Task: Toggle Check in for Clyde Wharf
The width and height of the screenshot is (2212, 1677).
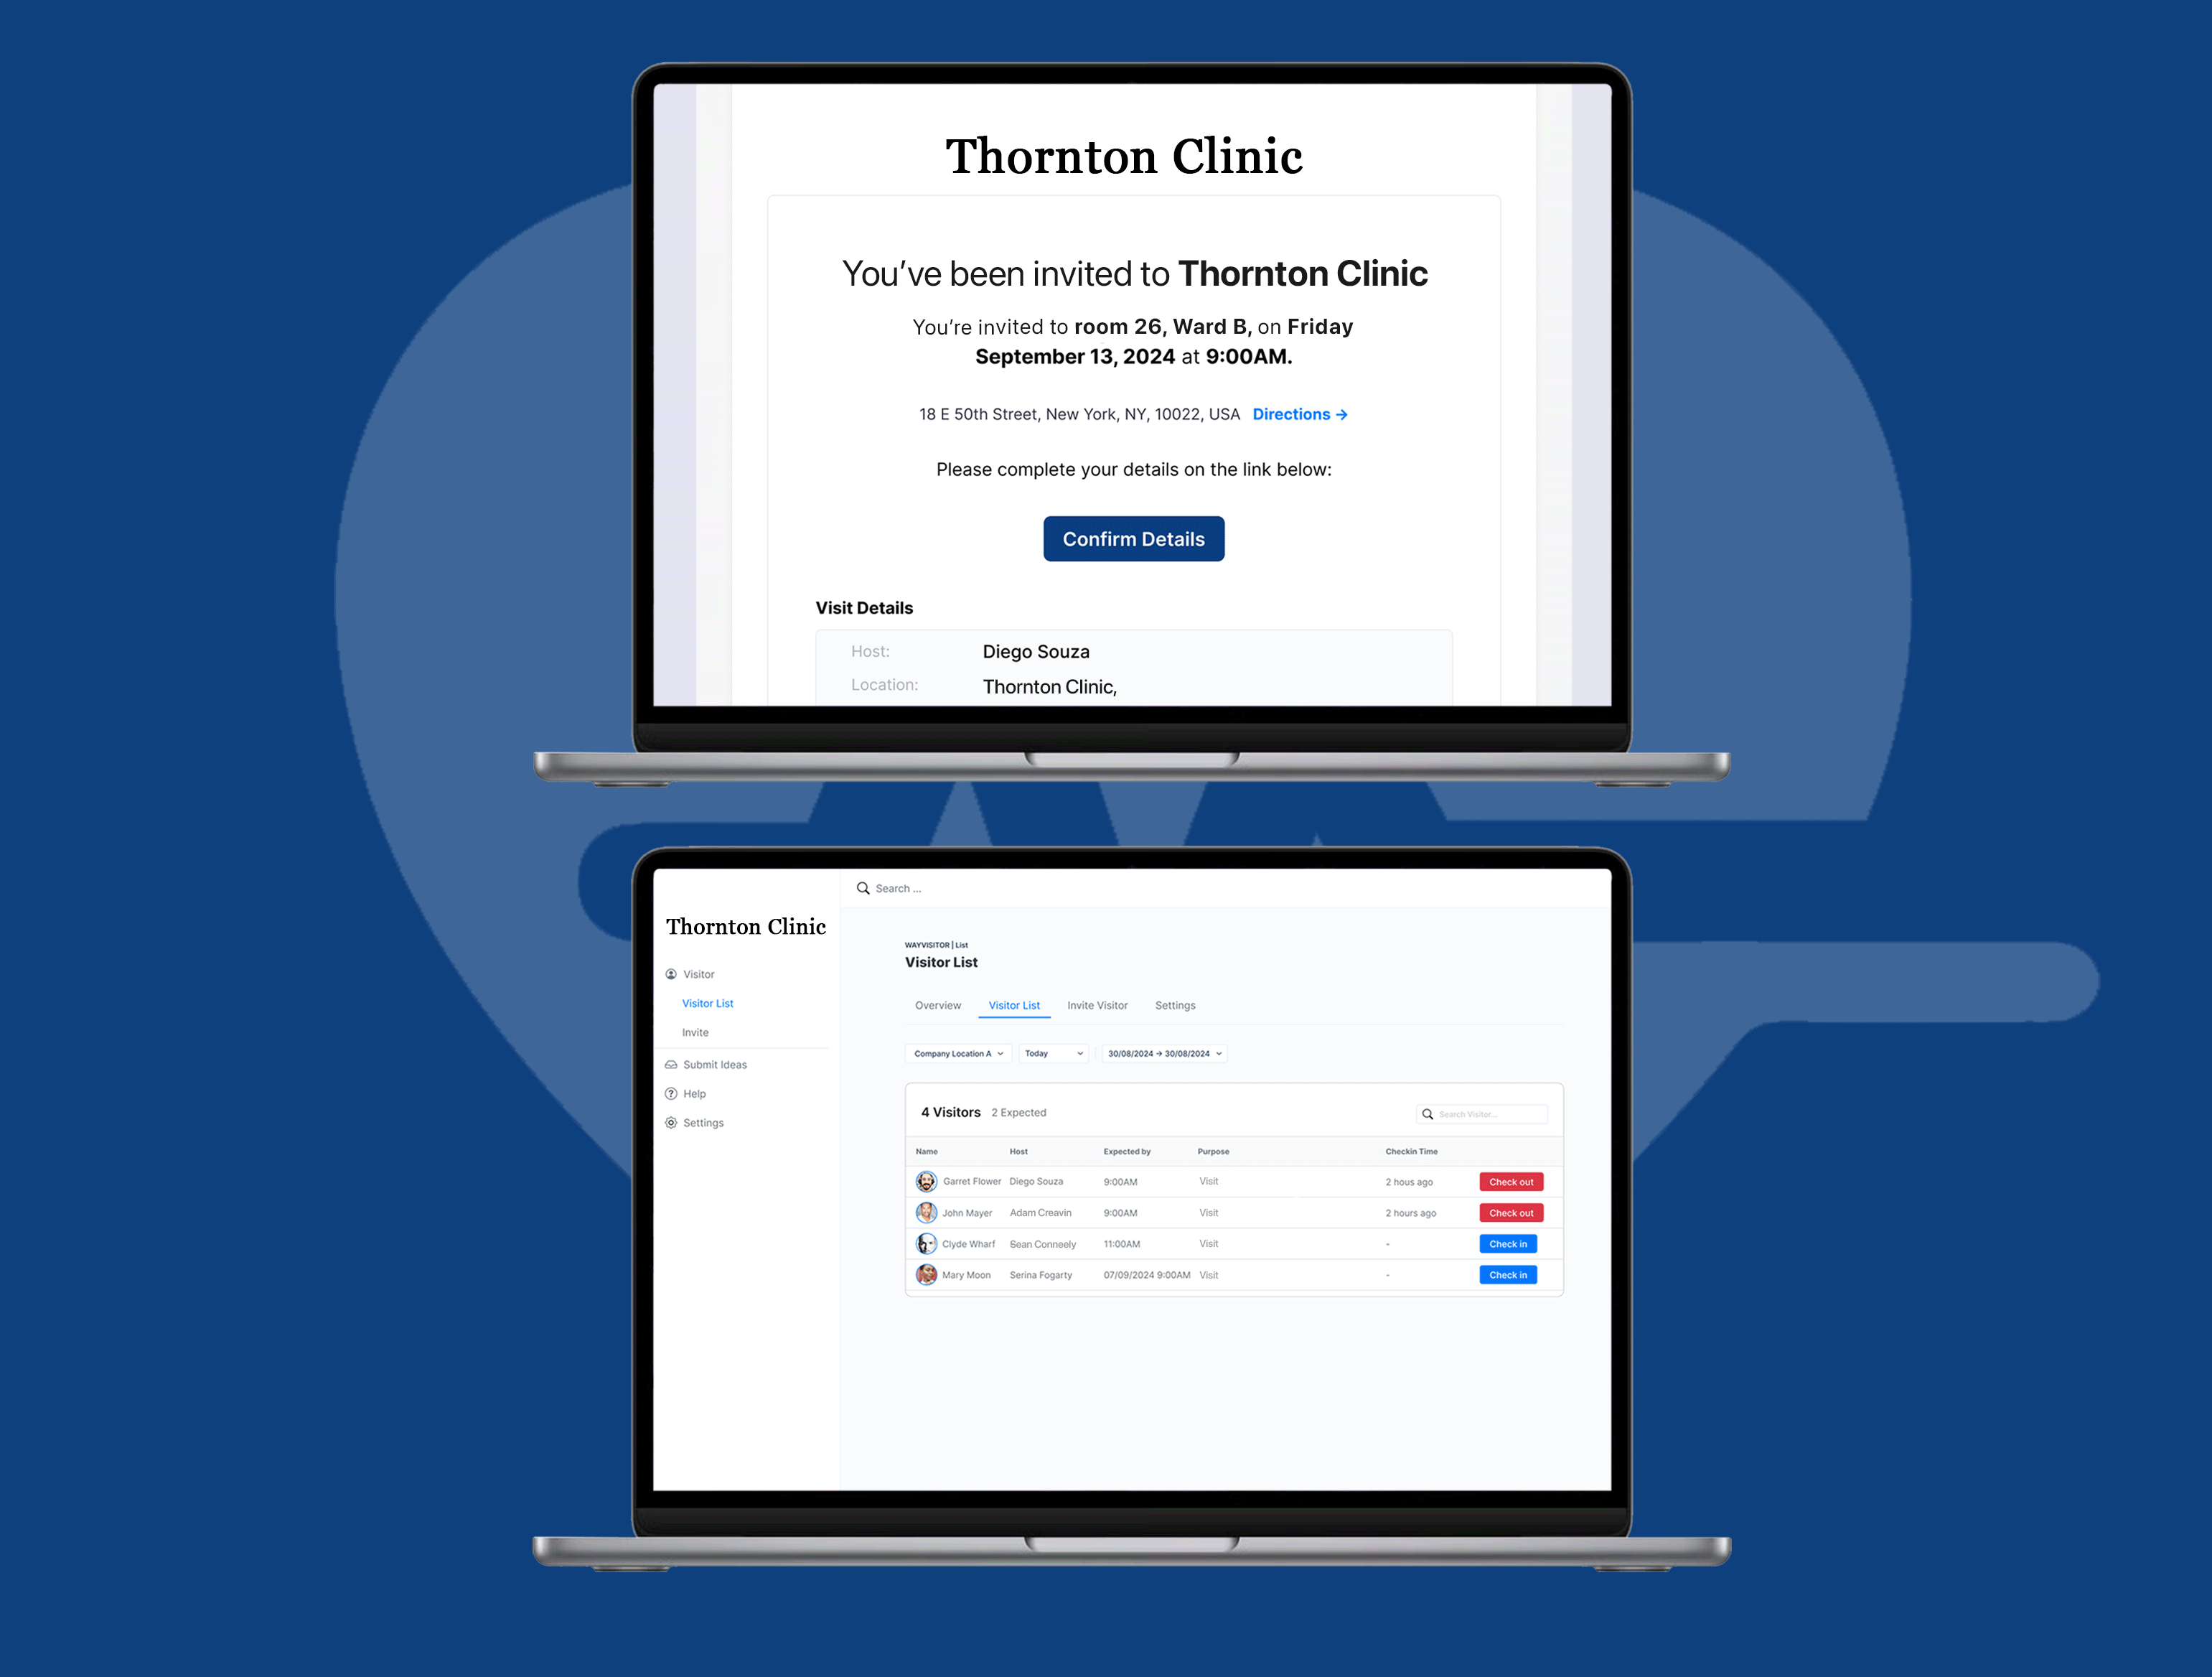Action: (x=1506, y=1243)
